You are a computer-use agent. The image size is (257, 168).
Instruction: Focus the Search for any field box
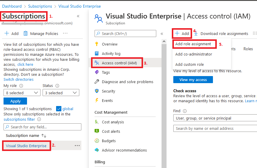tap(43, 127)
